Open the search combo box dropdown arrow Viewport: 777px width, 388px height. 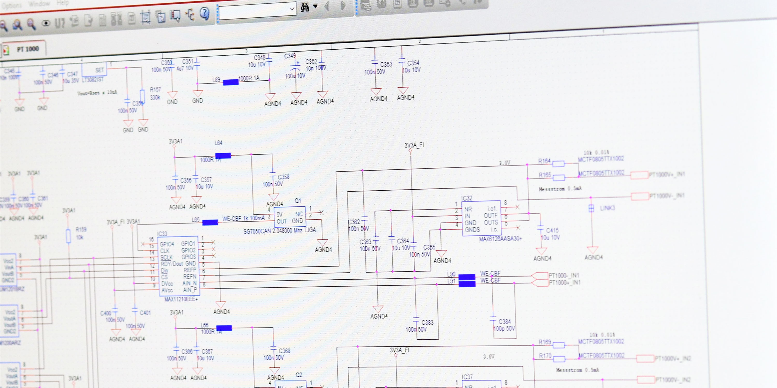point(292,9)
